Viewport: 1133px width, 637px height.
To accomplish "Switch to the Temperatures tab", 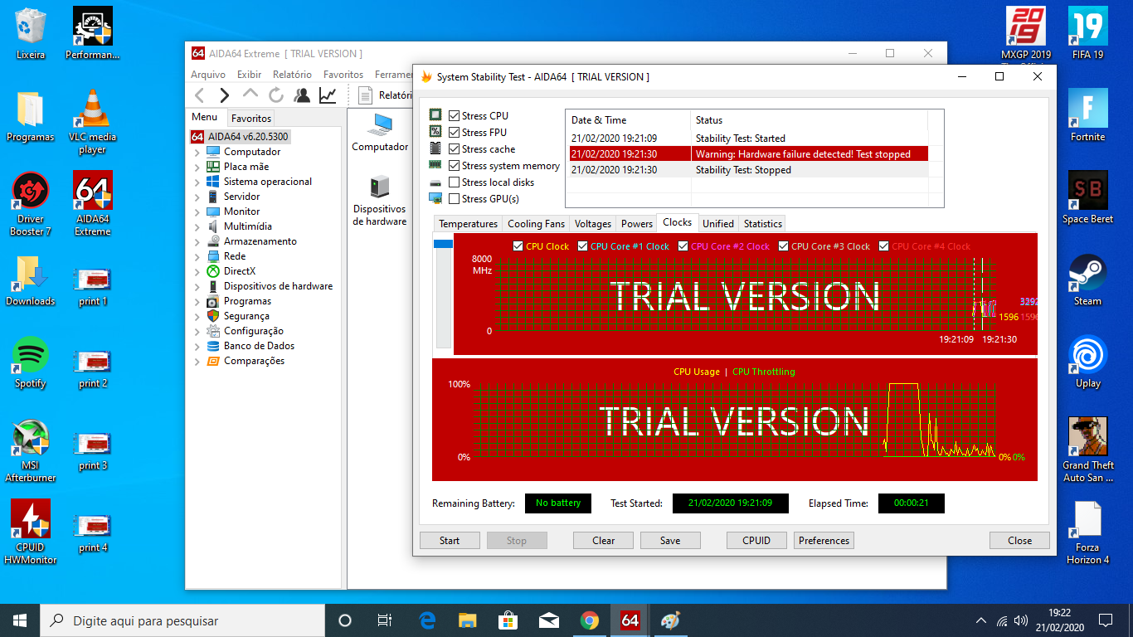I will tap(468, 224).
